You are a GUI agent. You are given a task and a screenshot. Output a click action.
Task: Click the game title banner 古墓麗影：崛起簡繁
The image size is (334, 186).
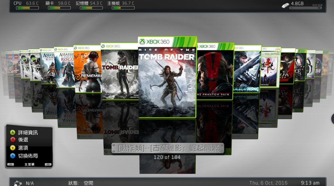point(168,148)
